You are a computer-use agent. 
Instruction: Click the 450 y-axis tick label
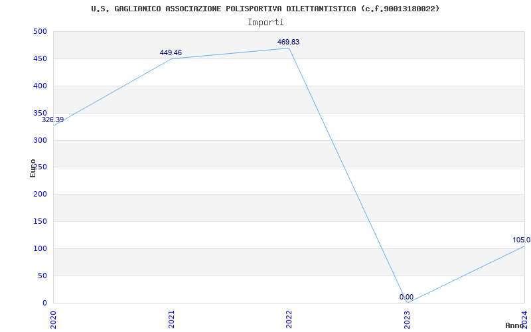[x=40, y=58]
